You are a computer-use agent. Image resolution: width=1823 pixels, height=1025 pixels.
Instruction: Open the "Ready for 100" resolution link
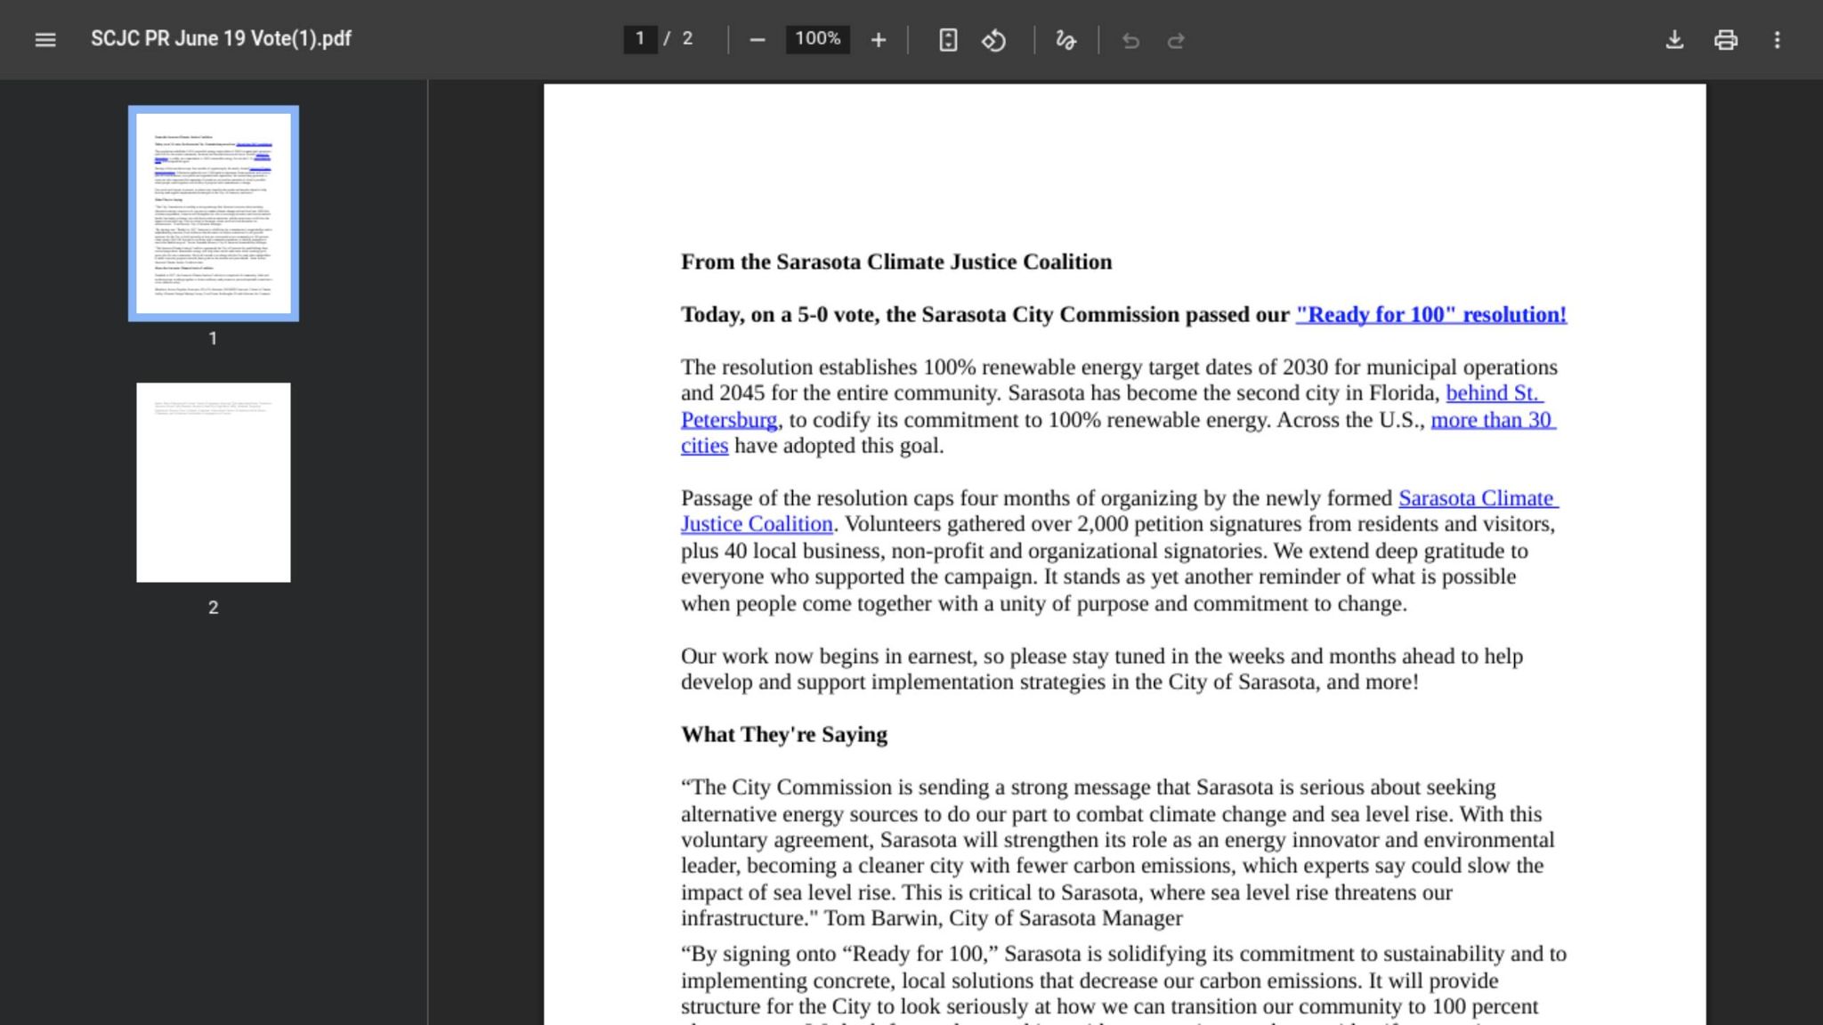1430,315
